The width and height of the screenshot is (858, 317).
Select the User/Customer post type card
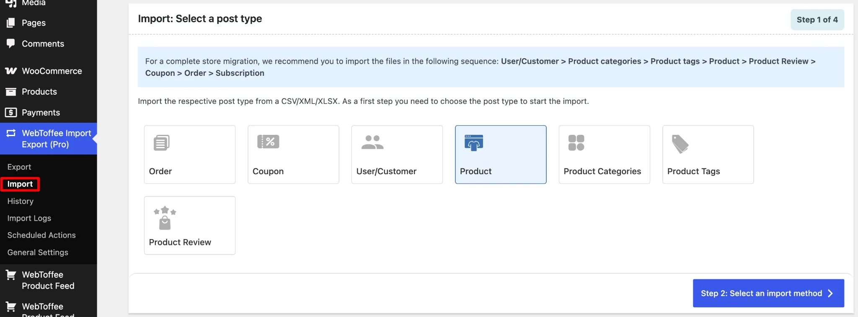[397, 154]
